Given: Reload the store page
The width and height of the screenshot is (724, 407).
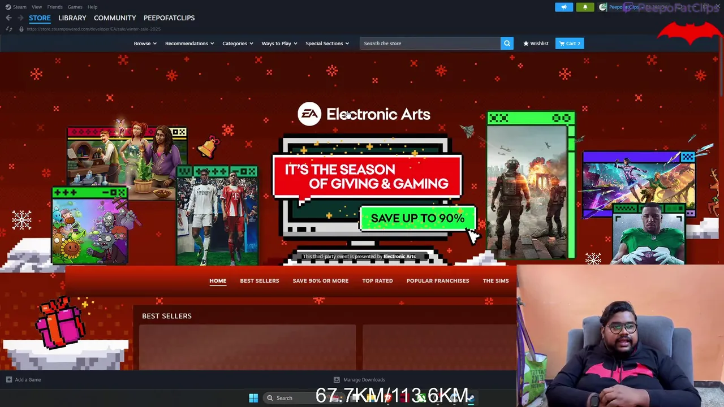Looking at the screenshot, I should [x=8, y=29].
